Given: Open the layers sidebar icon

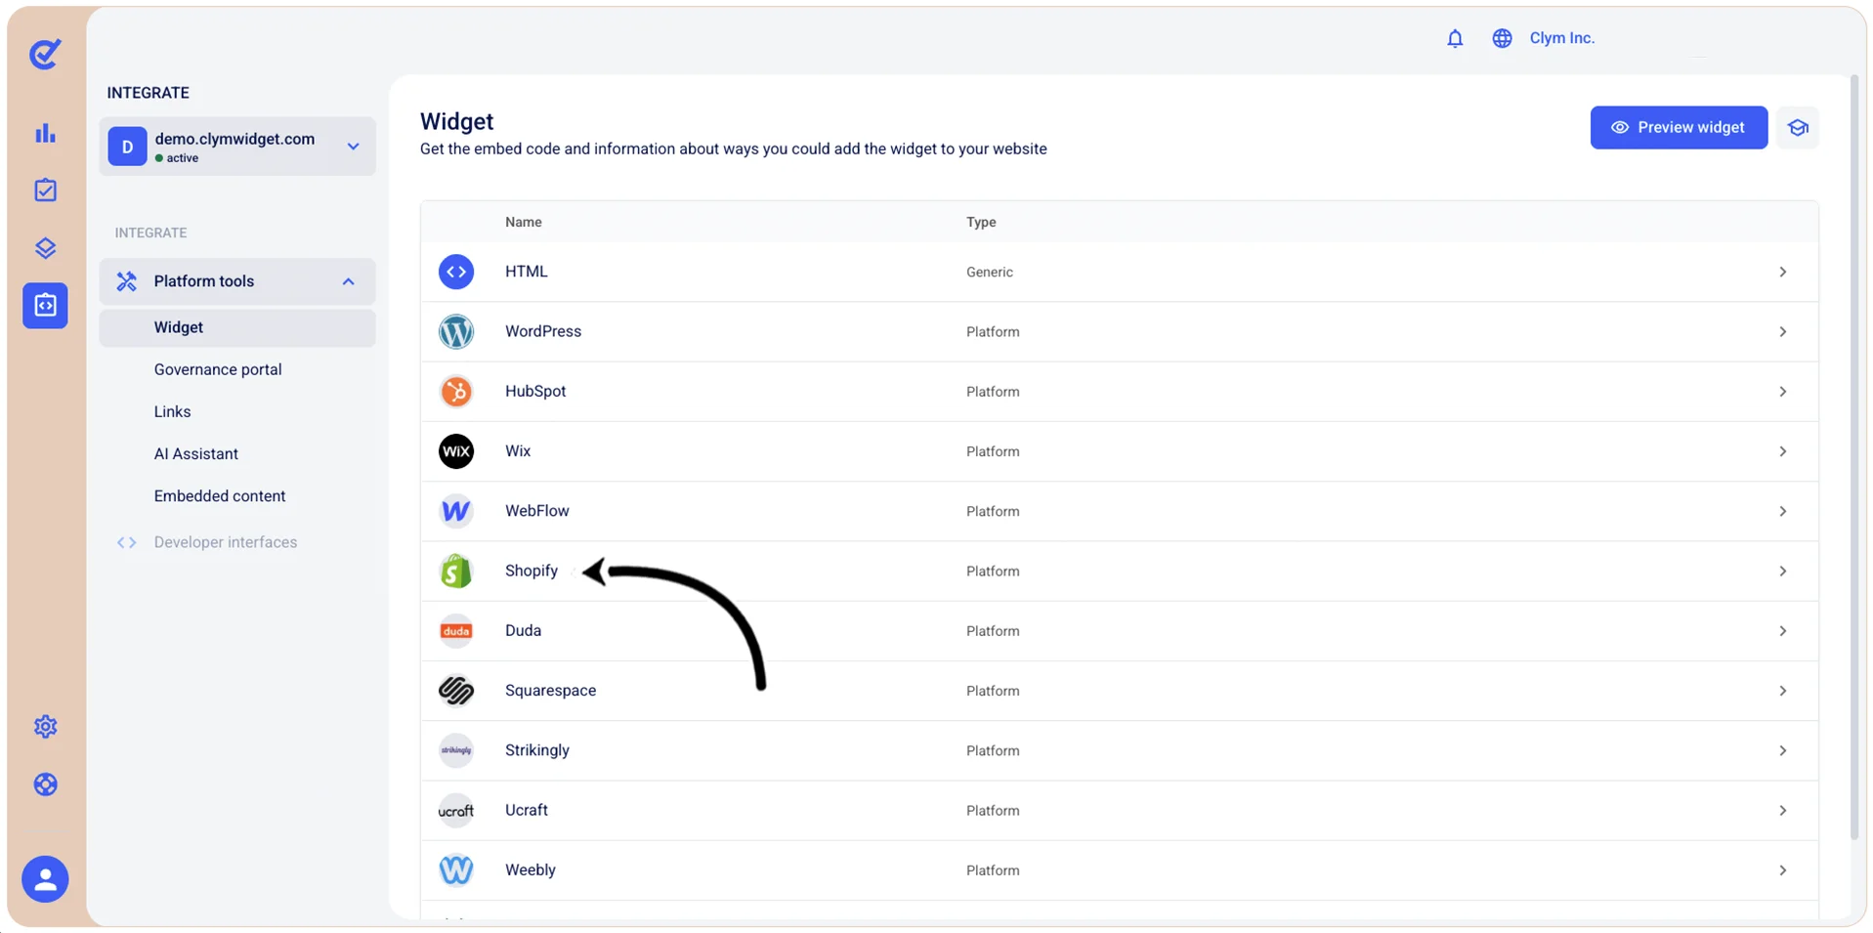Looking at the screenshot, I should [45, 248].
